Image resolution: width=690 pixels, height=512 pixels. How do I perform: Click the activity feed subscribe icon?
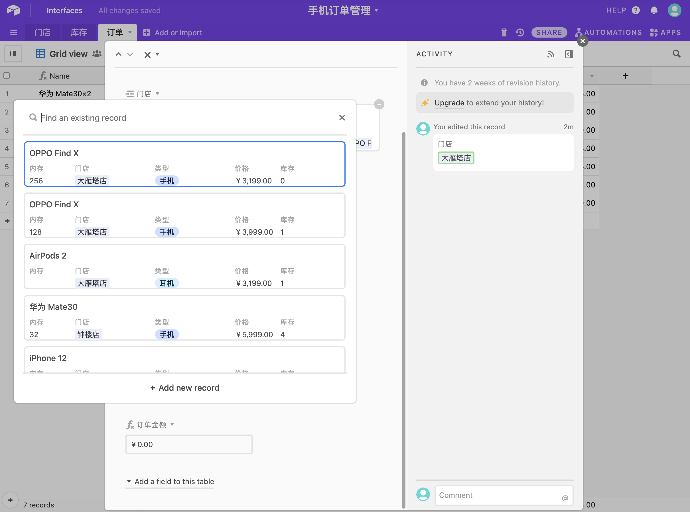(551, 54)
